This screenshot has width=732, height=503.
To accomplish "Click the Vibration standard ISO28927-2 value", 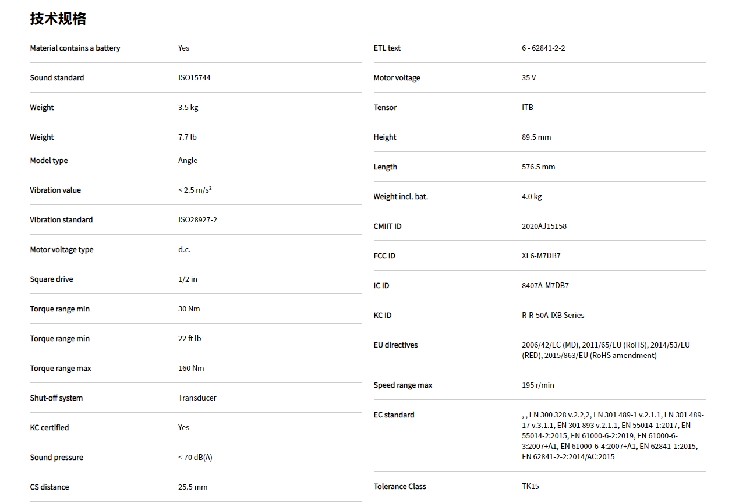I will point(197,219).
